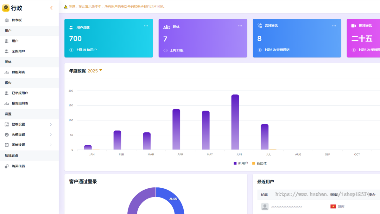Click the eye icon beside 上周19 位用户
The image size is (380, 214).
[71, 50]
